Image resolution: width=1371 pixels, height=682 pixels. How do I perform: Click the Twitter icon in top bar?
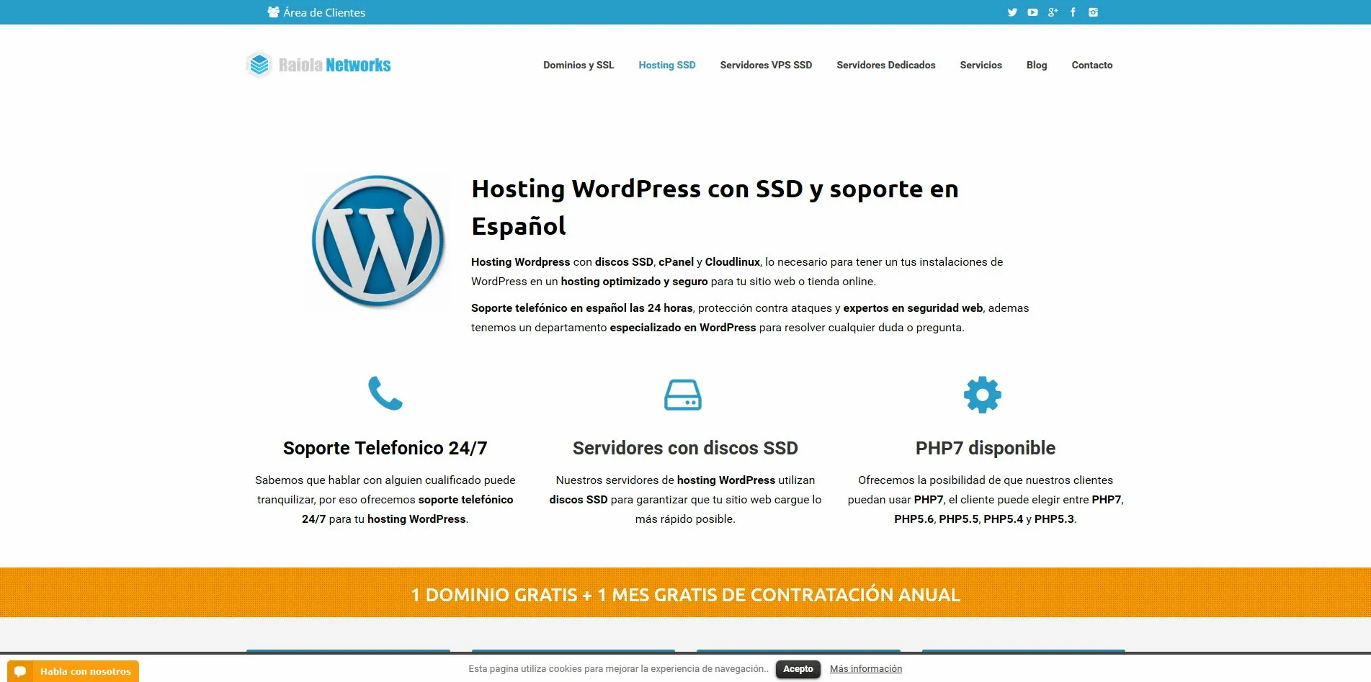pyautogui.click(x=1012, y=12)
